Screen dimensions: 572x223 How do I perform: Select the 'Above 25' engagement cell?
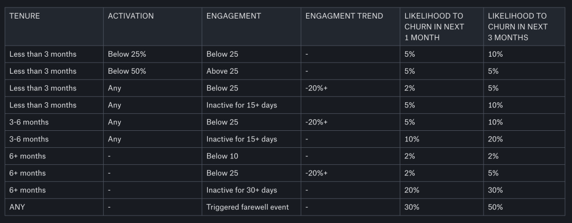point(222,71)
